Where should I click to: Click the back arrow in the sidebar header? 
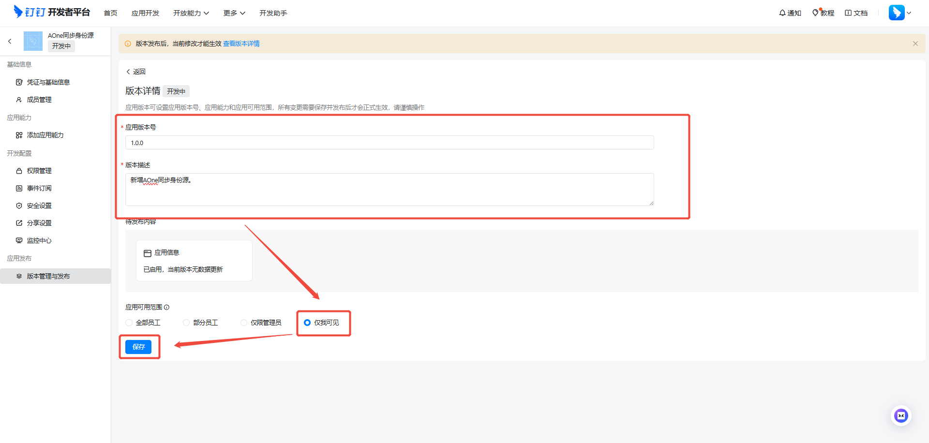click(x=10, y=42)
